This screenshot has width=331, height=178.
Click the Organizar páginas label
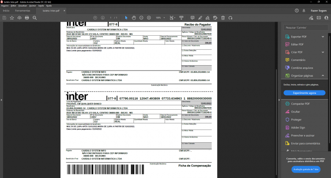tap(302, 76)
